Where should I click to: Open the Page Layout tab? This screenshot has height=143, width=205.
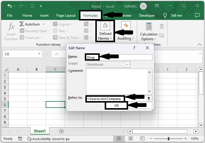[66, 16]
